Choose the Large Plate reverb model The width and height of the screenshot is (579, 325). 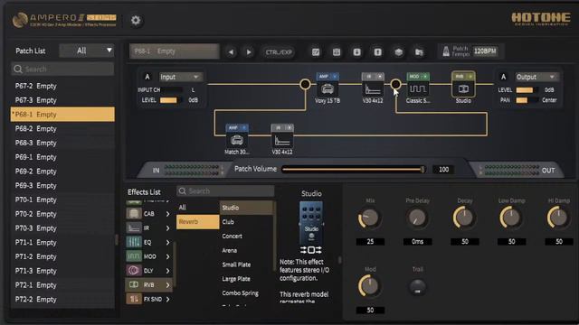(x=246, y=279)
